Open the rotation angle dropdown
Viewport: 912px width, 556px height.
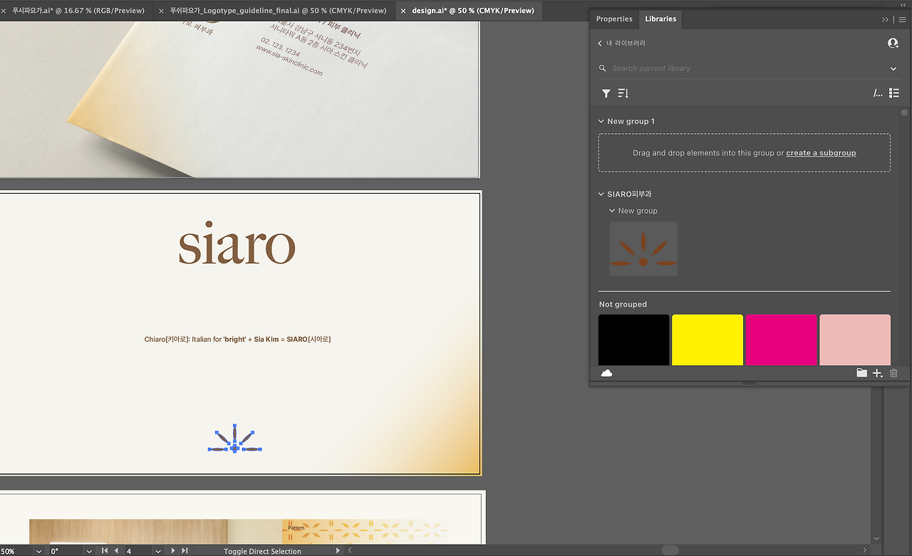tap(89, 551)
